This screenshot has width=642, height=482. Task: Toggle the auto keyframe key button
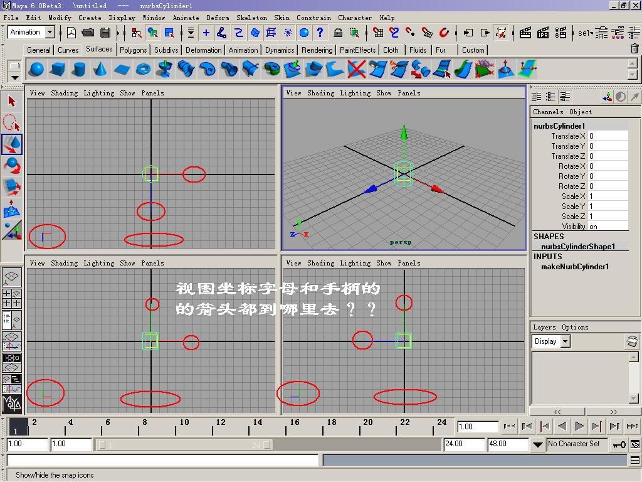(619, 444)
